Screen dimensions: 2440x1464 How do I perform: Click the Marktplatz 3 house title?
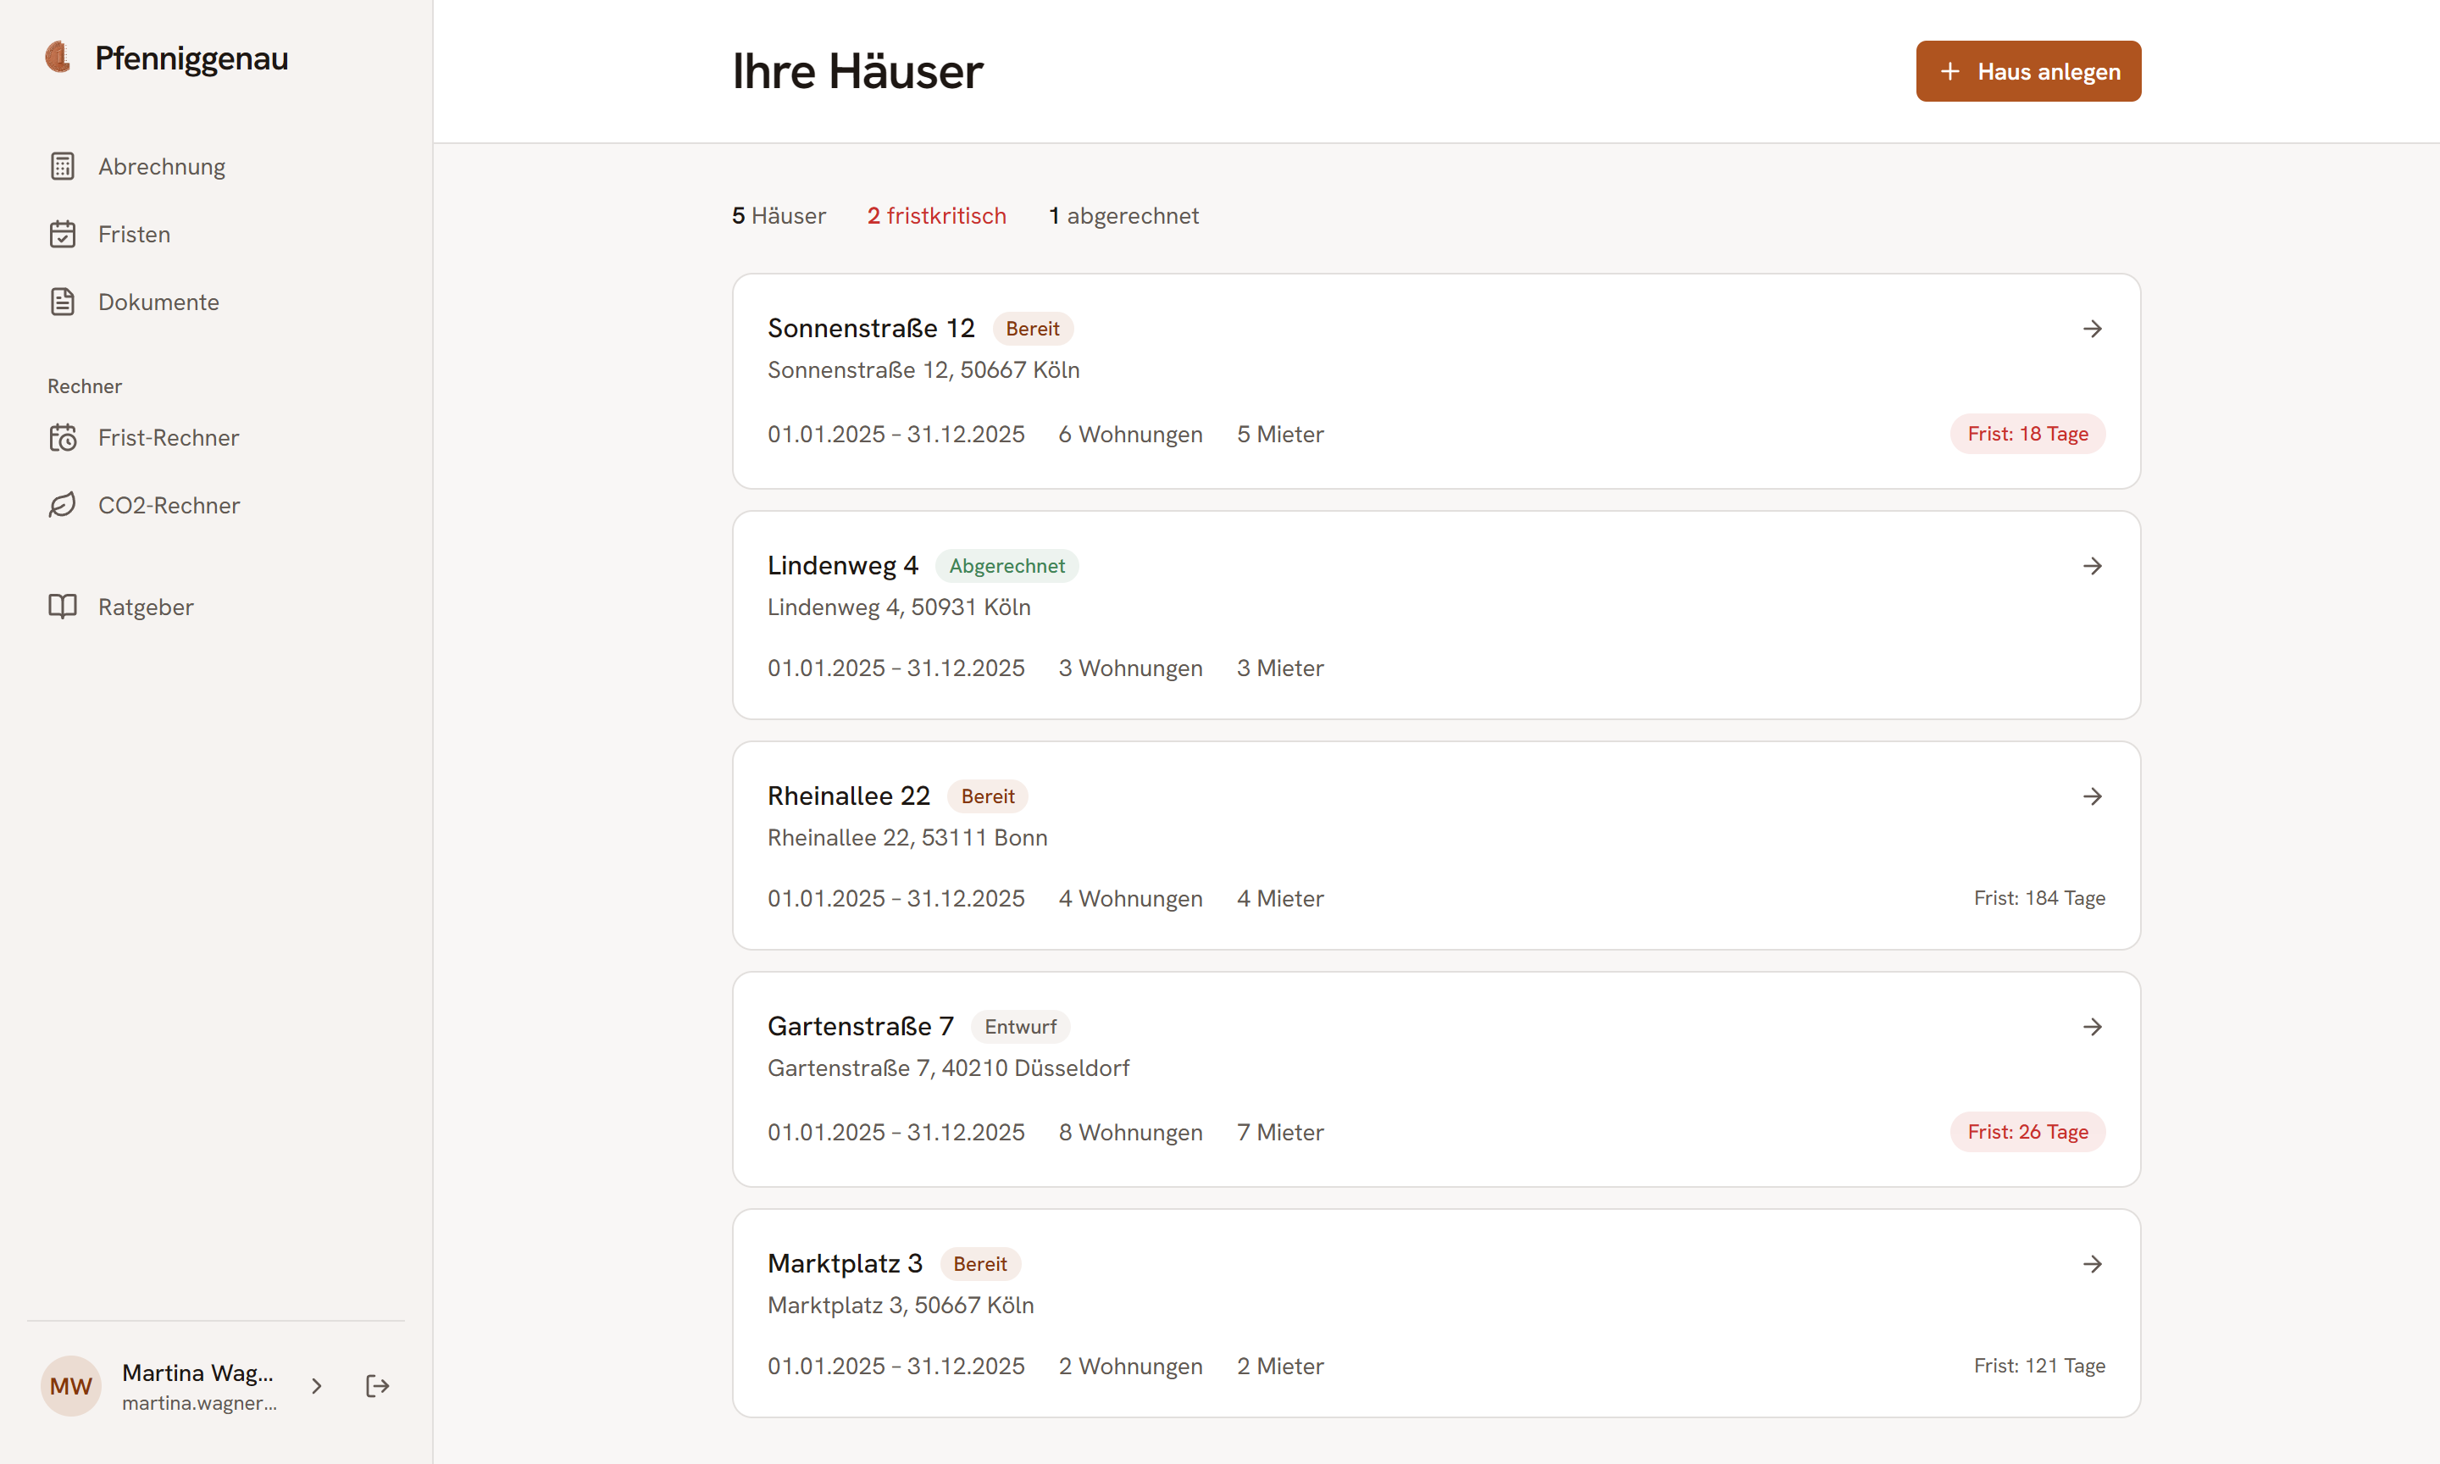(846, 1264)
